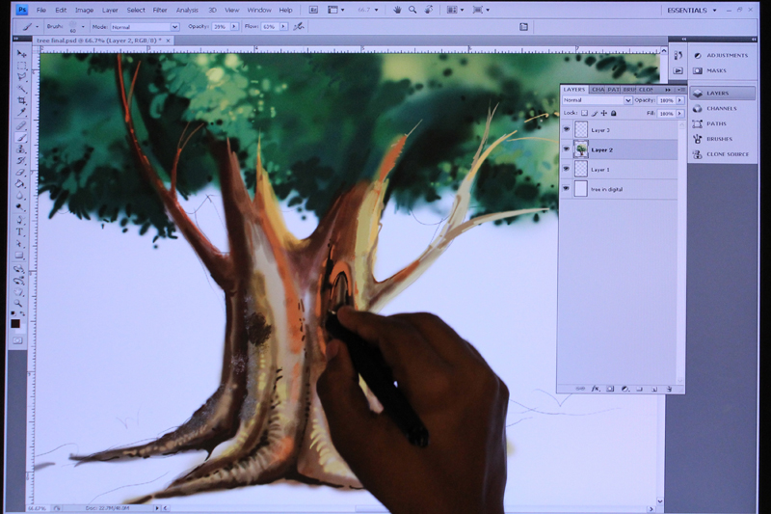Viewport: 771px width, 514px height.
Task: Expand the layer Opacity slider arrow
Action: coord(680,100)
